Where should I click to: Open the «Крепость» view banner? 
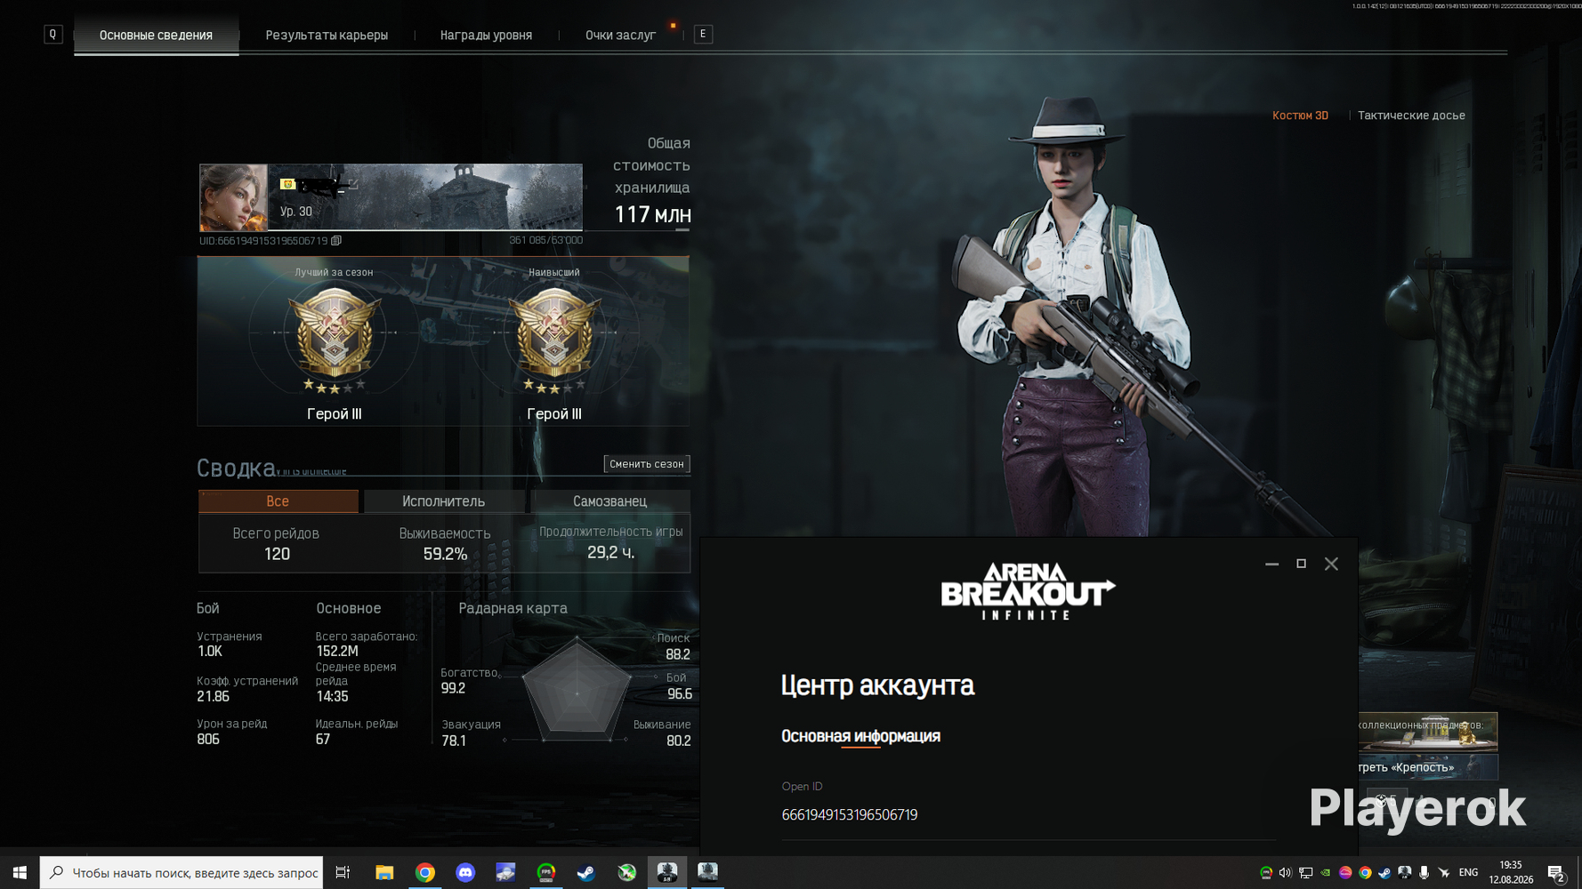tap(1428, 767)
